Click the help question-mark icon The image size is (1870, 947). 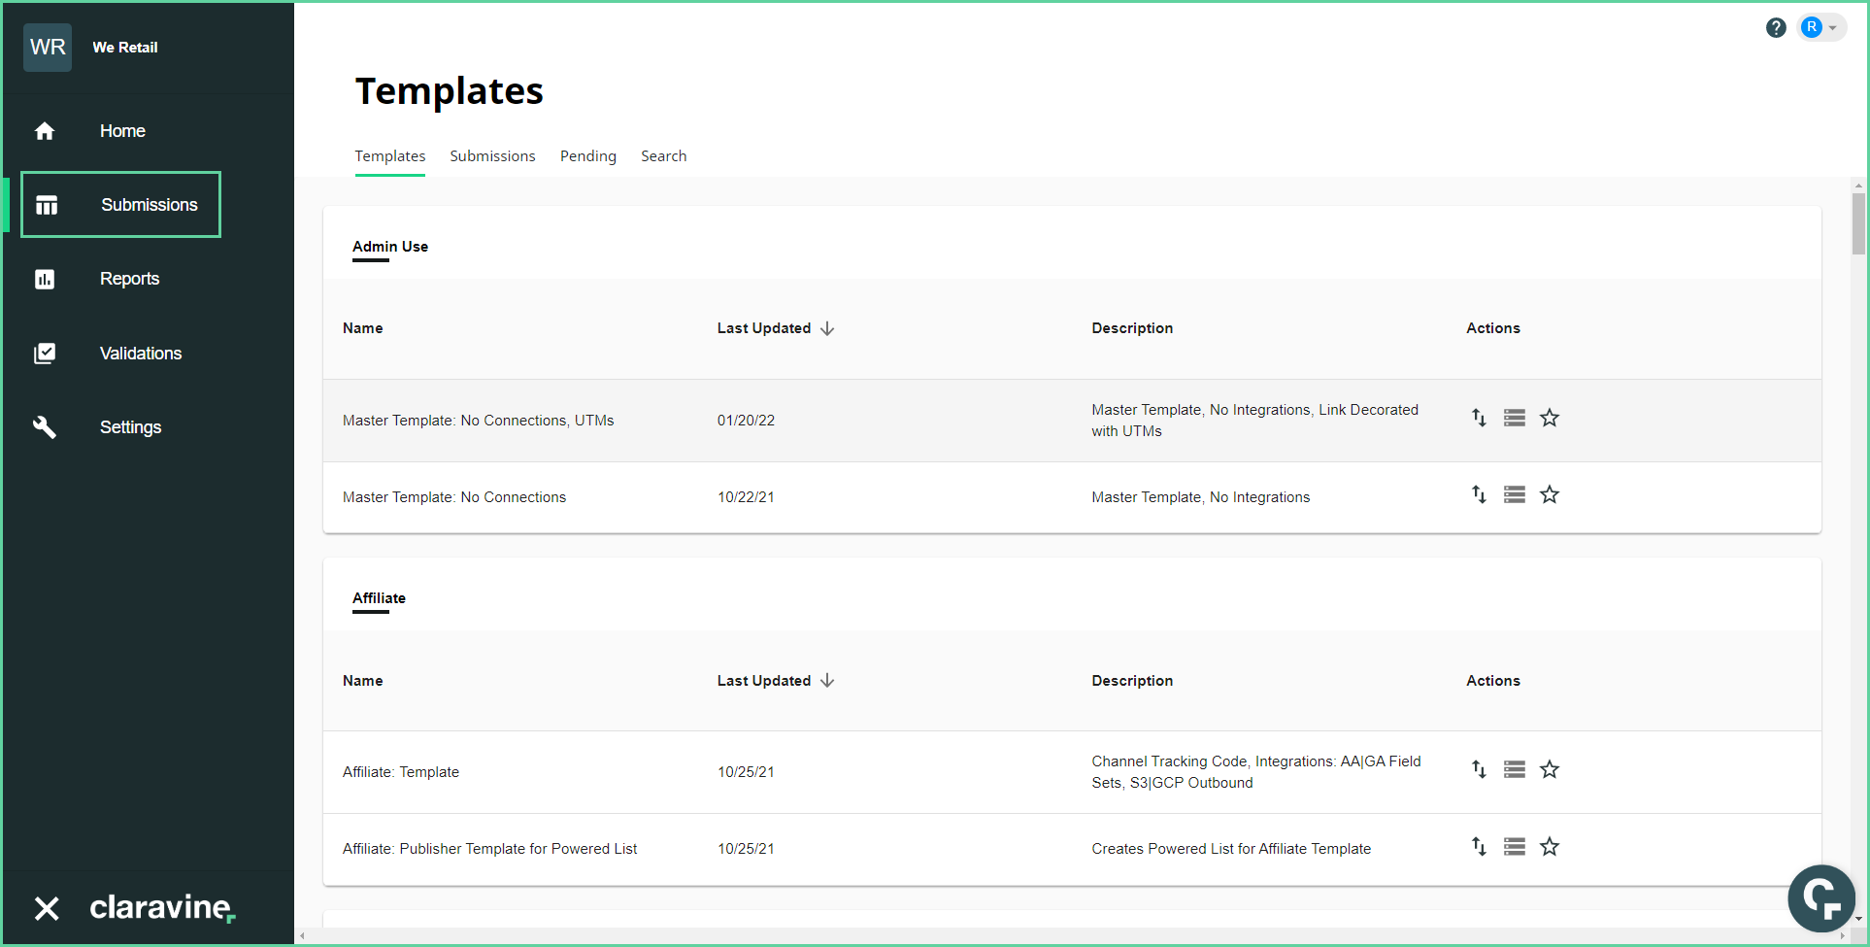[1776, 27]
